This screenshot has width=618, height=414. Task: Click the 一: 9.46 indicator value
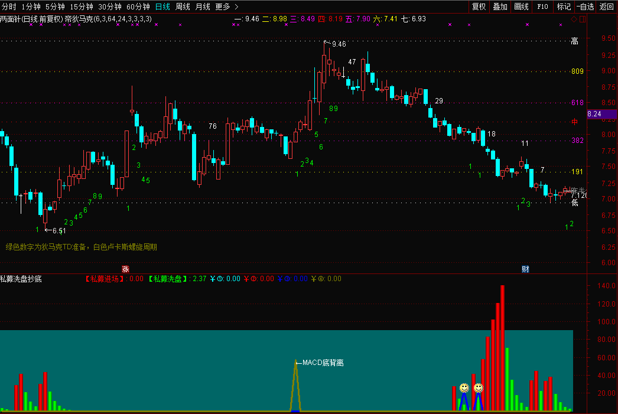click(x=247, y=19)
